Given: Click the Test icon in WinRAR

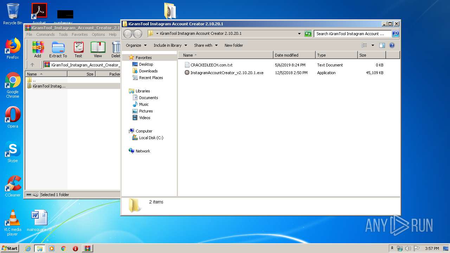Looking at the screenshot, I should (78, 49).
